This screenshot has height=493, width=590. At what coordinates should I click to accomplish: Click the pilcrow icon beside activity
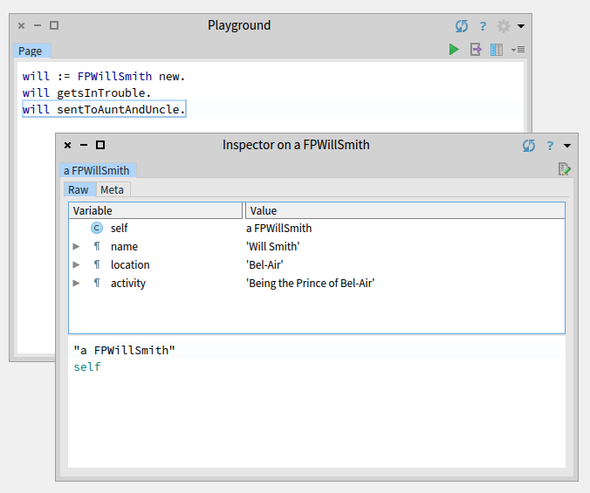(x=97, y=283)
